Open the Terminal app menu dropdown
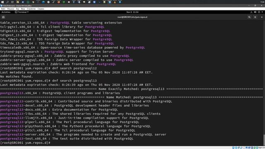This screenshot has width=265, height=149. [22, 12]
